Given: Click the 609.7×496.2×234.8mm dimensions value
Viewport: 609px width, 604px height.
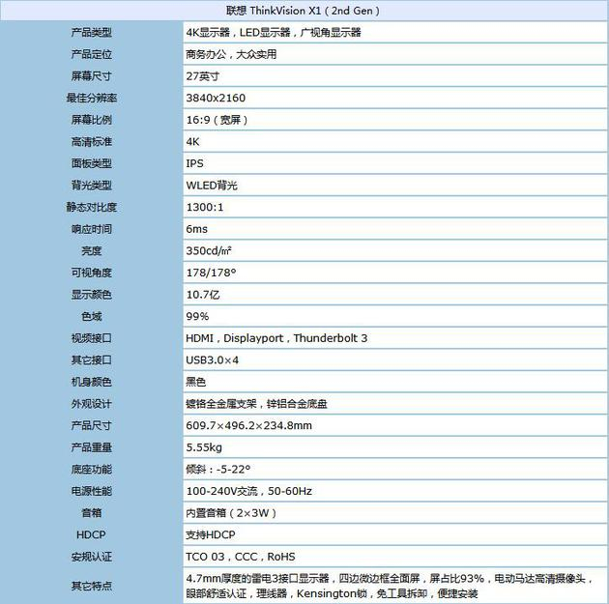Looking at the screenshot, I should (249, 425).
